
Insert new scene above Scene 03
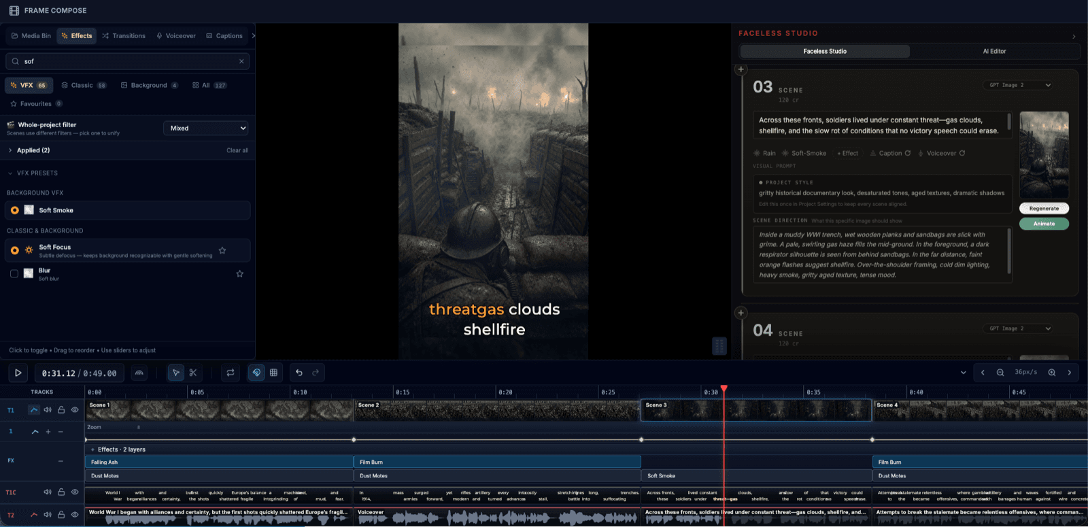point(741,69)
